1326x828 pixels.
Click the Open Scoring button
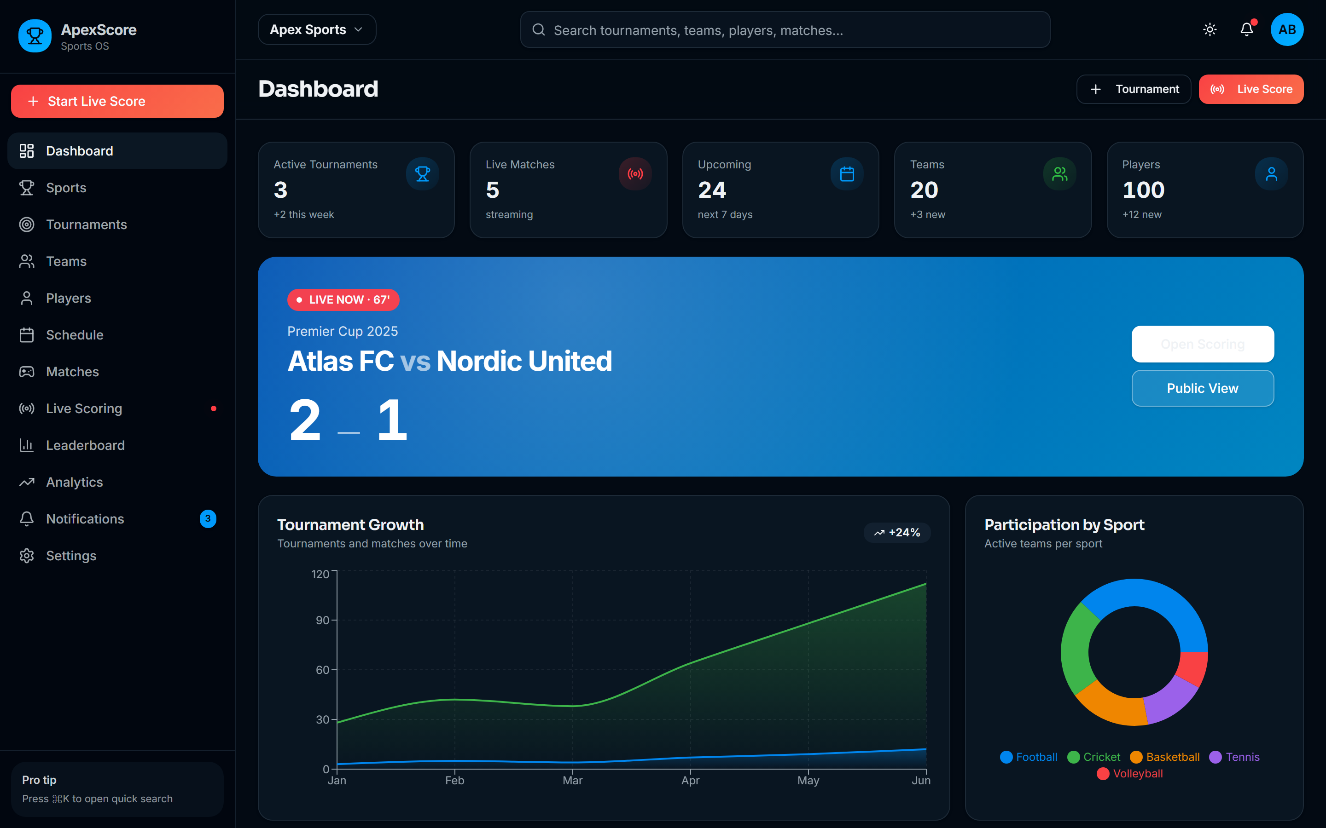coord(1203,344)
